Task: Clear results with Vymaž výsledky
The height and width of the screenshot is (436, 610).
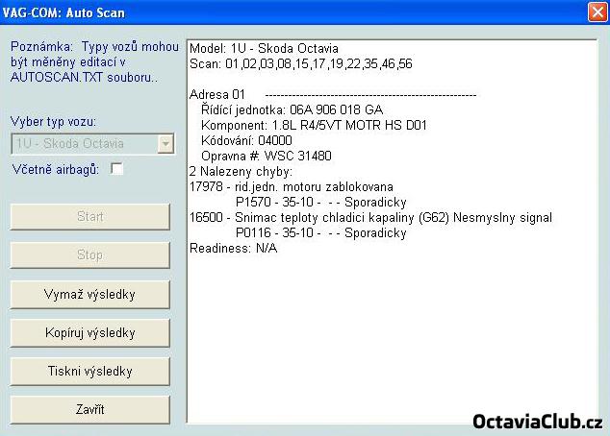Action: (x=90, y=294)
